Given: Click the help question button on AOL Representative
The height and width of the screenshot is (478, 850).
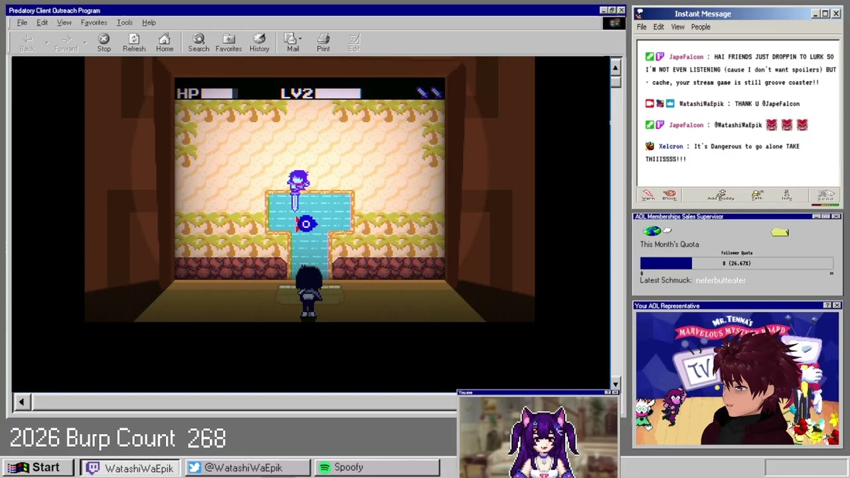Looking at the screenshot, I should click(827, 305).
